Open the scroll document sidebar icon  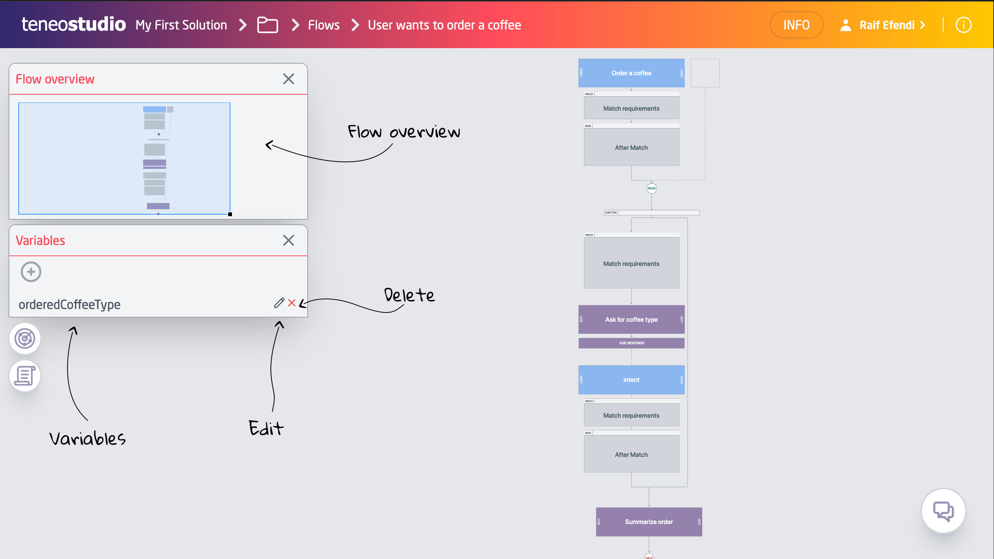point(25,376)
